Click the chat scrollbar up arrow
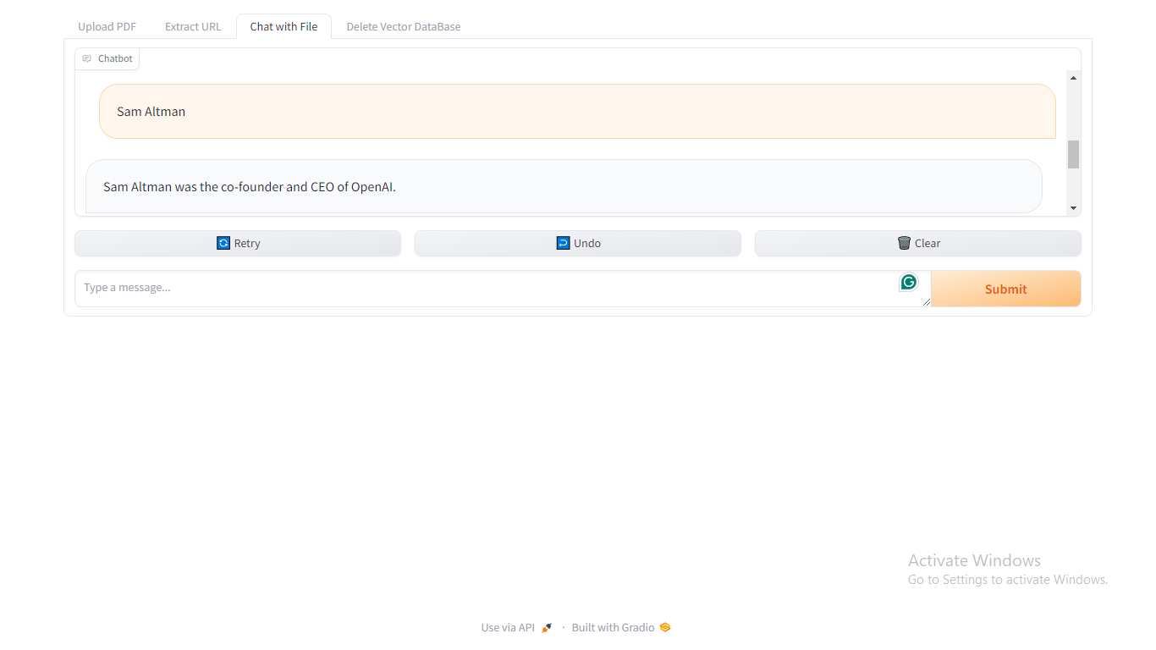Screen dimensions: 1156x650 (x=1073, y=78)
